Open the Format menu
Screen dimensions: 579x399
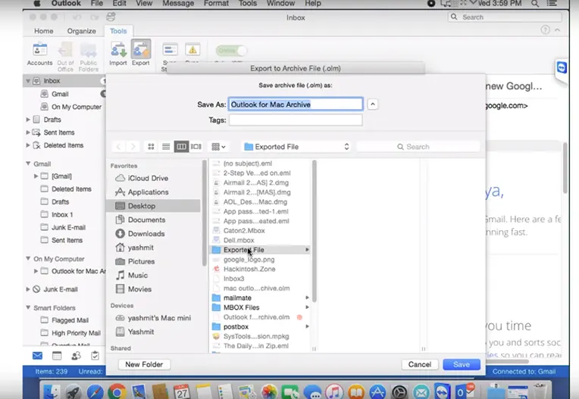[x=216, y=3]
